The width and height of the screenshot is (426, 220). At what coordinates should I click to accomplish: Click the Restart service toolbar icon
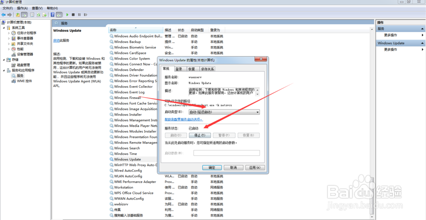[x=86, y=14]
